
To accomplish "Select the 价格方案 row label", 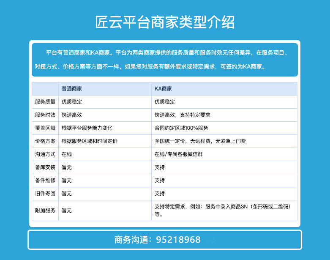I will (x=45, y=141).
